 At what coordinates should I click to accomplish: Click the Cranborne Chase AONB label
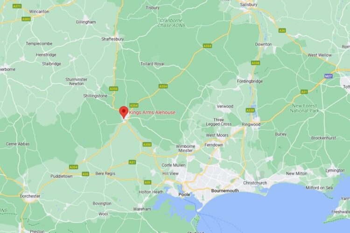(x=171, y=23)
